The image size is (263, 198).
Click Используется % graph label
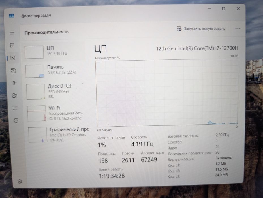point(107,58)
